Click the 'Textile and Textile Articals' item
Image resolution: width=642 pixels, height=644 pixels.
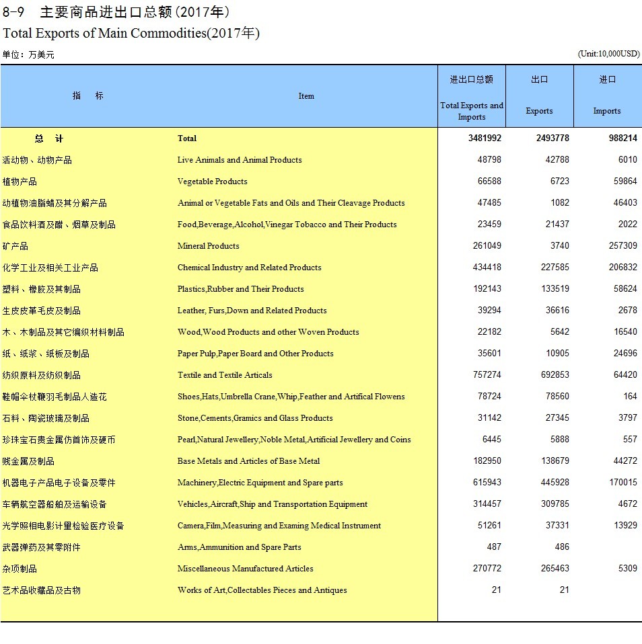coord(225,375)
